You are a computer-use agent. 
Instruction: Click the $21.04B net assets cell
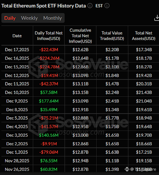pyautogui.click(x=144, y=101)
